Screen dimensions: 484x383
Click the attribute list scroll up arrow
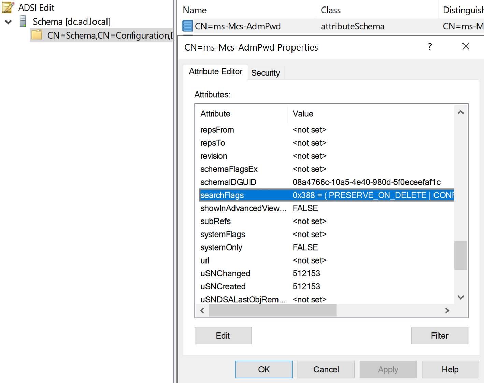point(461,112)
